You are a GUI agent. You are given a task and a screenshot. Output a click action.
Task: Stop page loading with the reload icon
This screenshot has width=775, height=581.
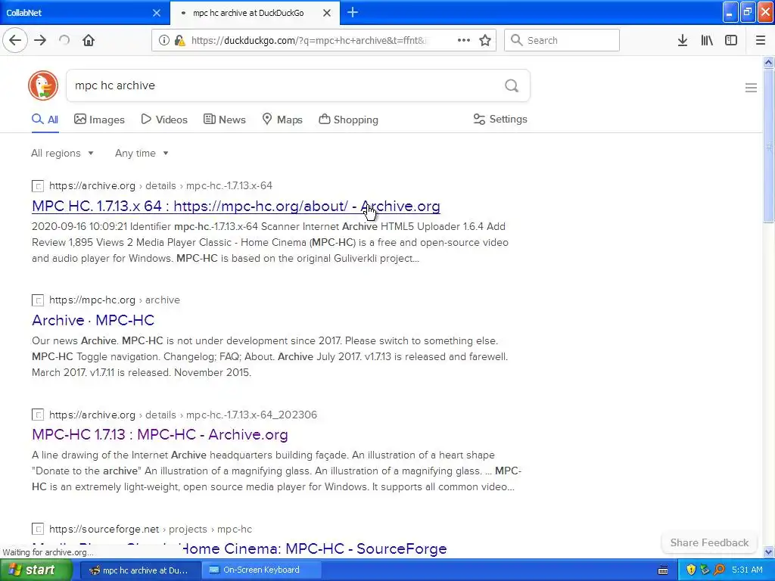[64, 40]
